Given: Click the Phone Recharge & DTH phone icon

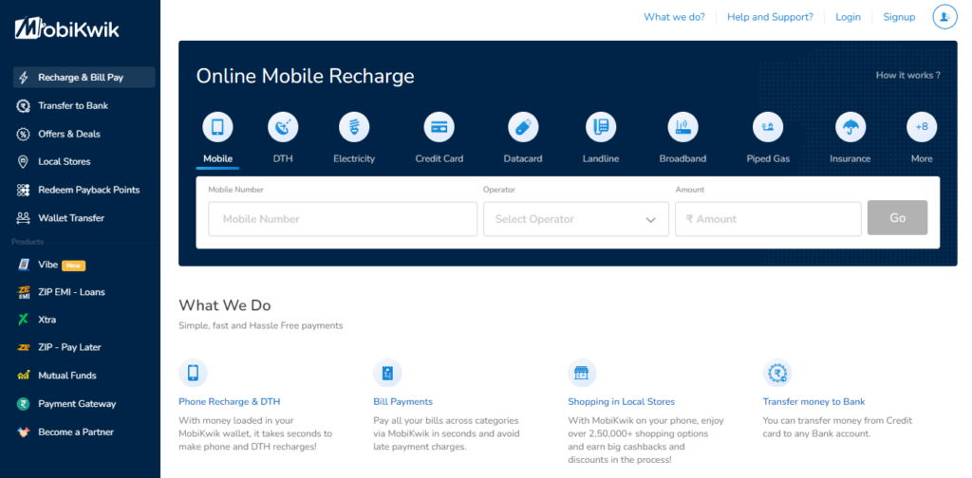Looking at the screenshot, I should pyautogui.click(x=193, y=373).
